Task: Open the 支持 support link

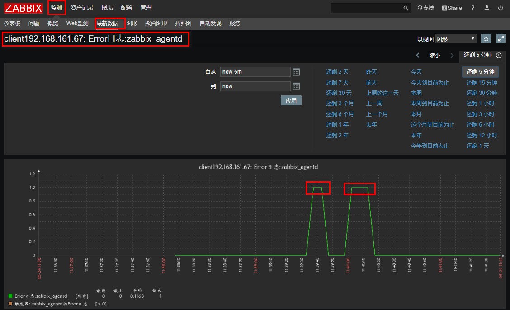Action: pos(426,8)
